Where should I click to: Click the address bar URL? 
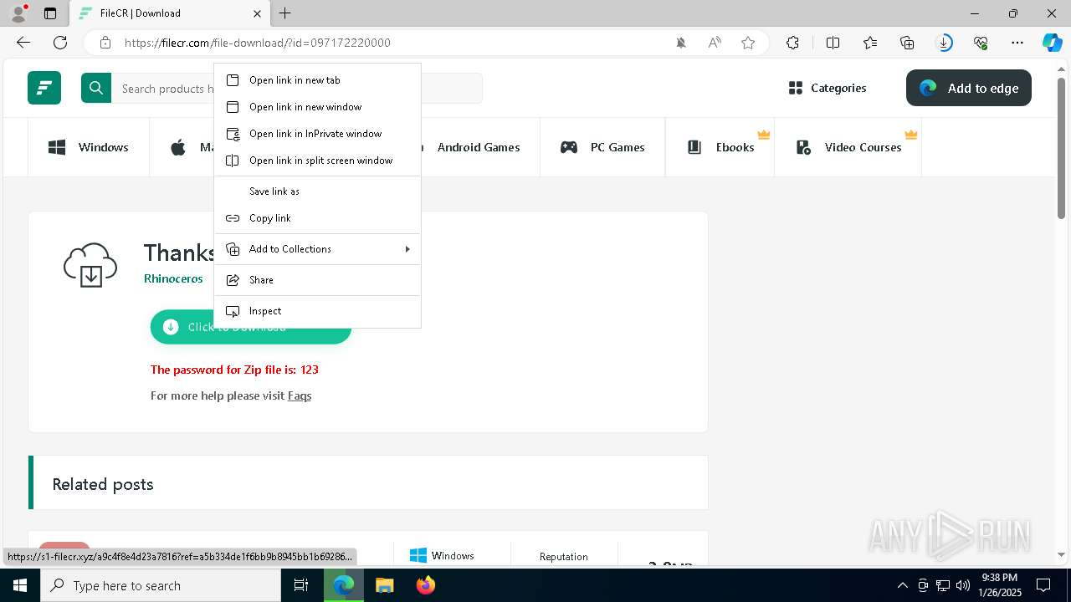click(258, 43)
